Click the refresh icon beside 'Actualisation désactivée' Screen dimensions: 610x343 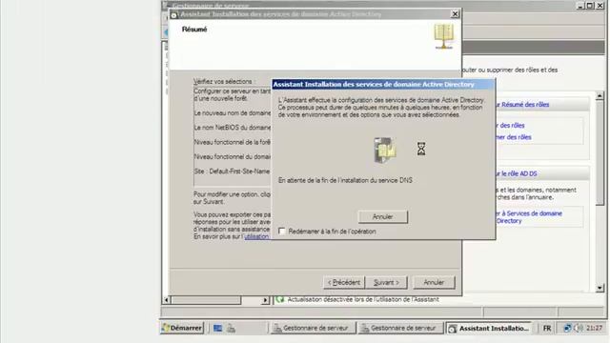tap(279, 299)
